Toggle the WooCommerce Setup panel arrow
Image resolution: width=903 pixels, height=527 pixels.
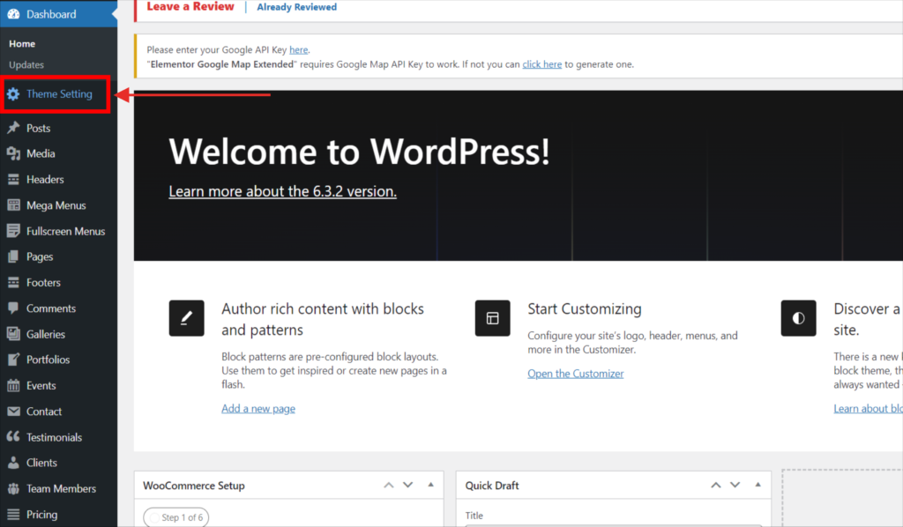click(430, 486)
